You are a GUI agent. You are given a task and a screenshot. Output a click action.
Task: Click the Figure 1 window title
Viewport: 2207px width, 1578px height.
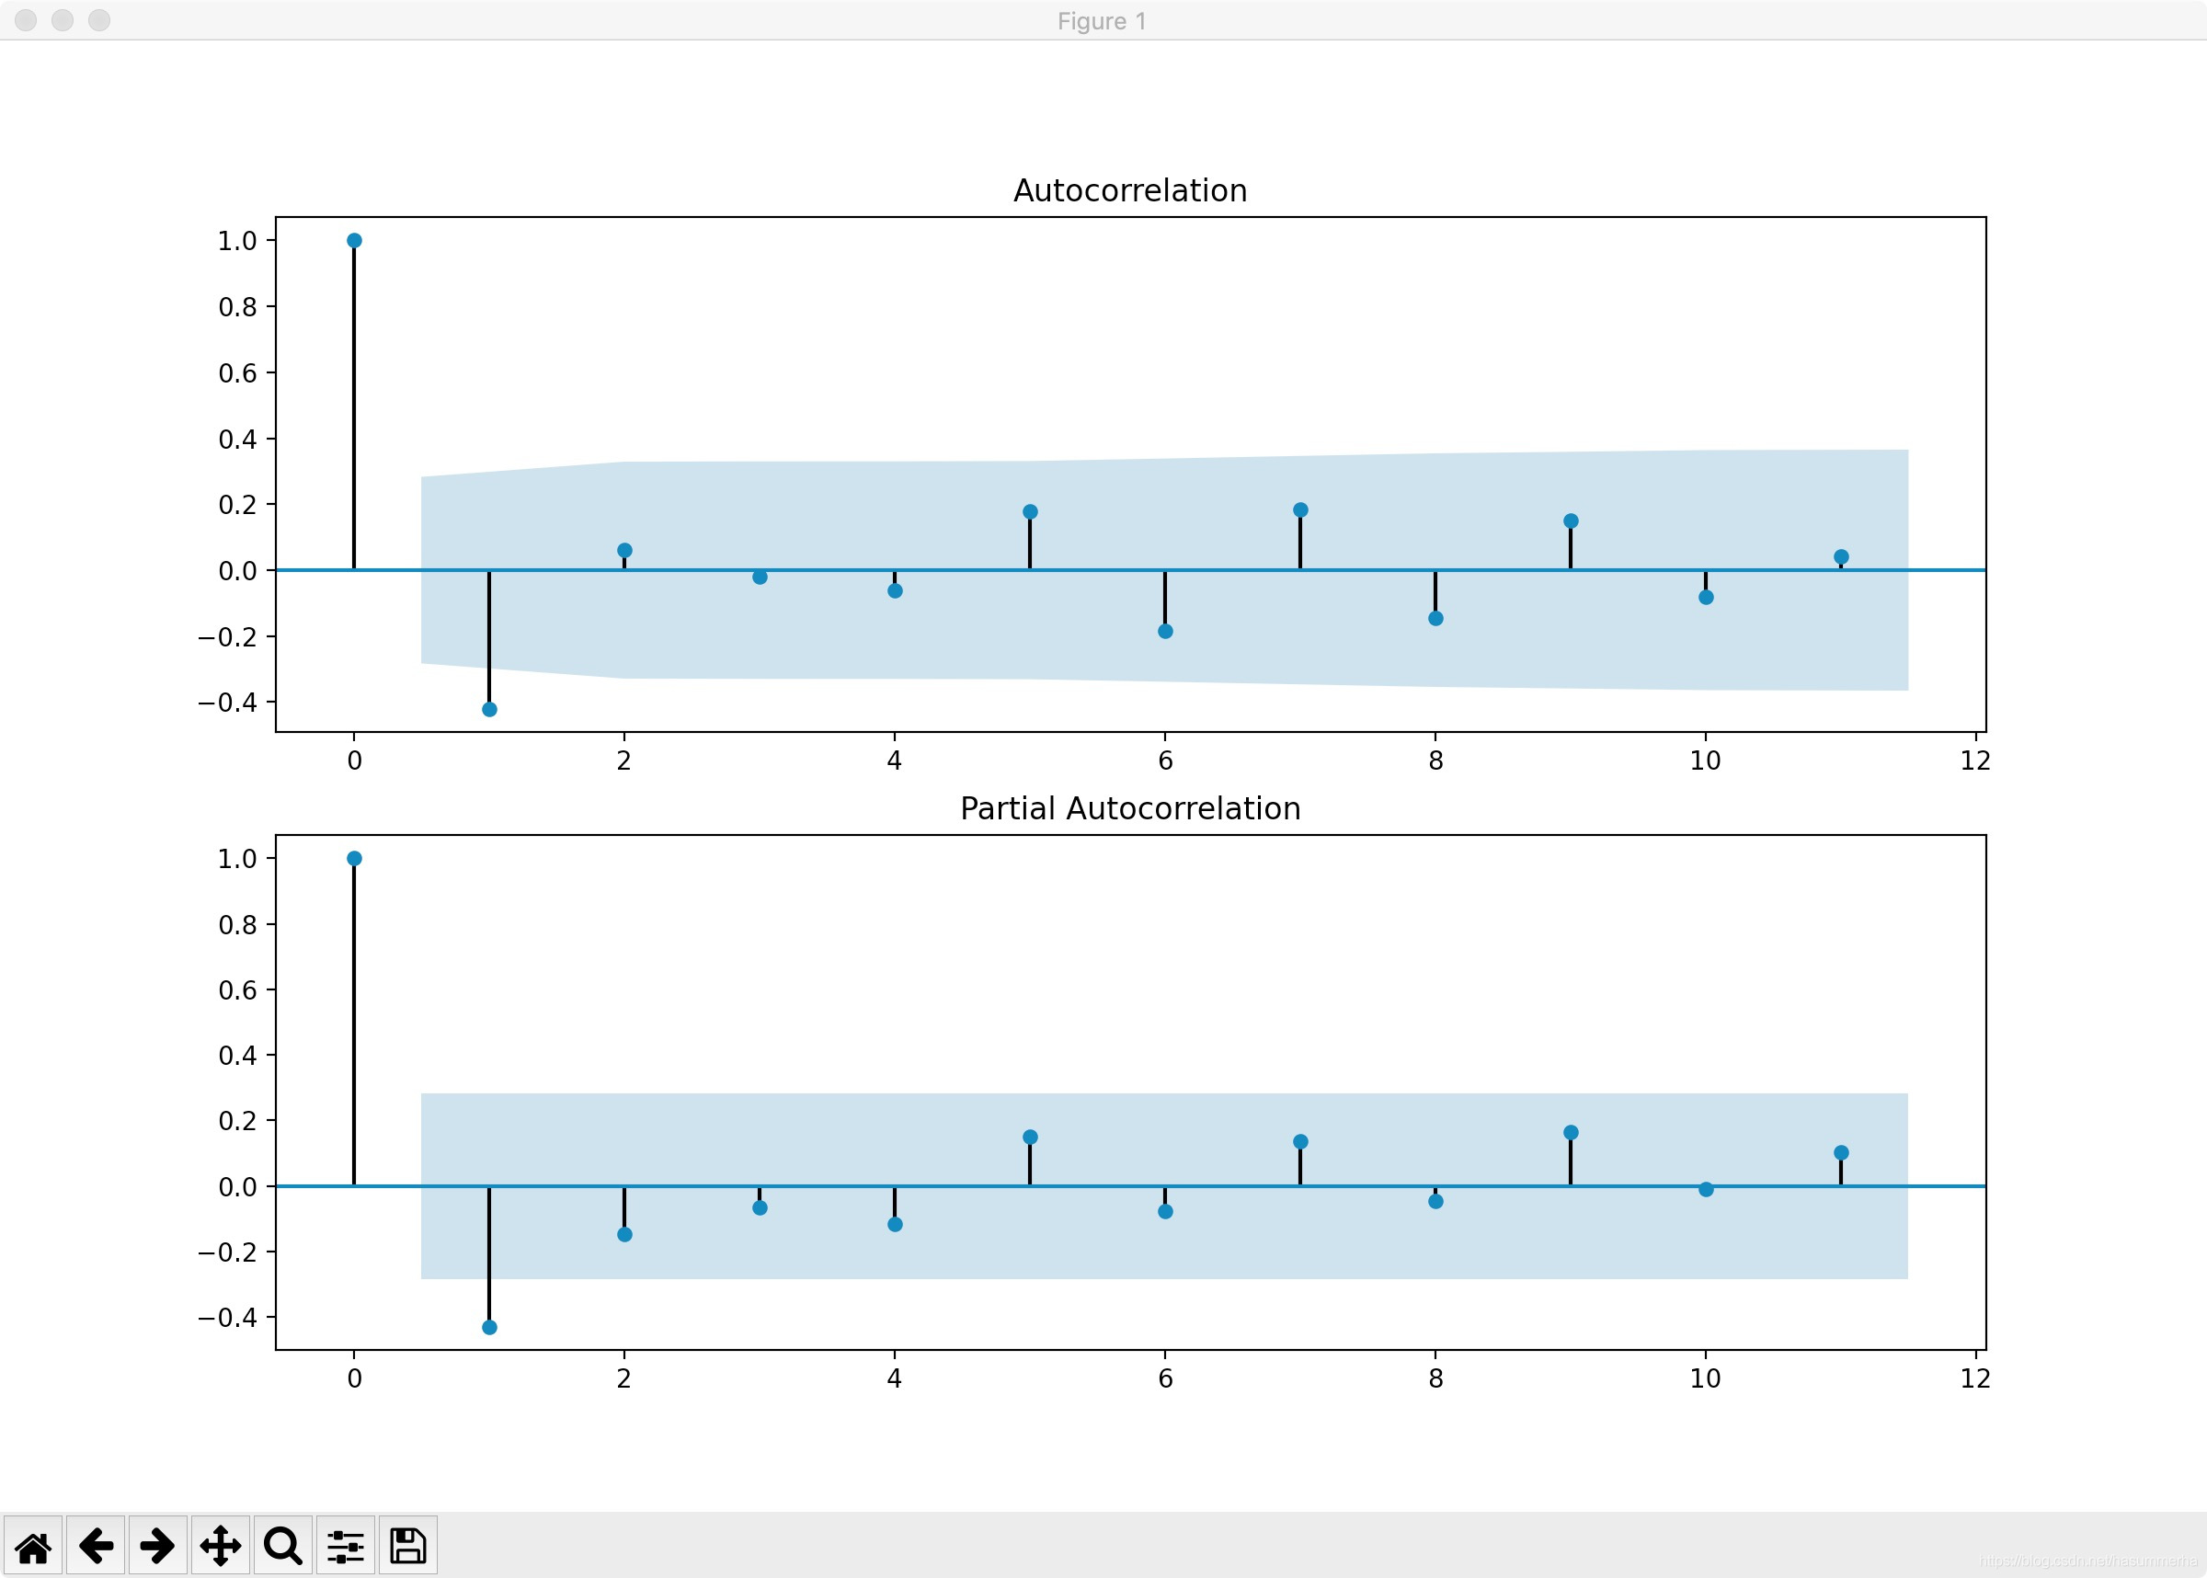1102,21
